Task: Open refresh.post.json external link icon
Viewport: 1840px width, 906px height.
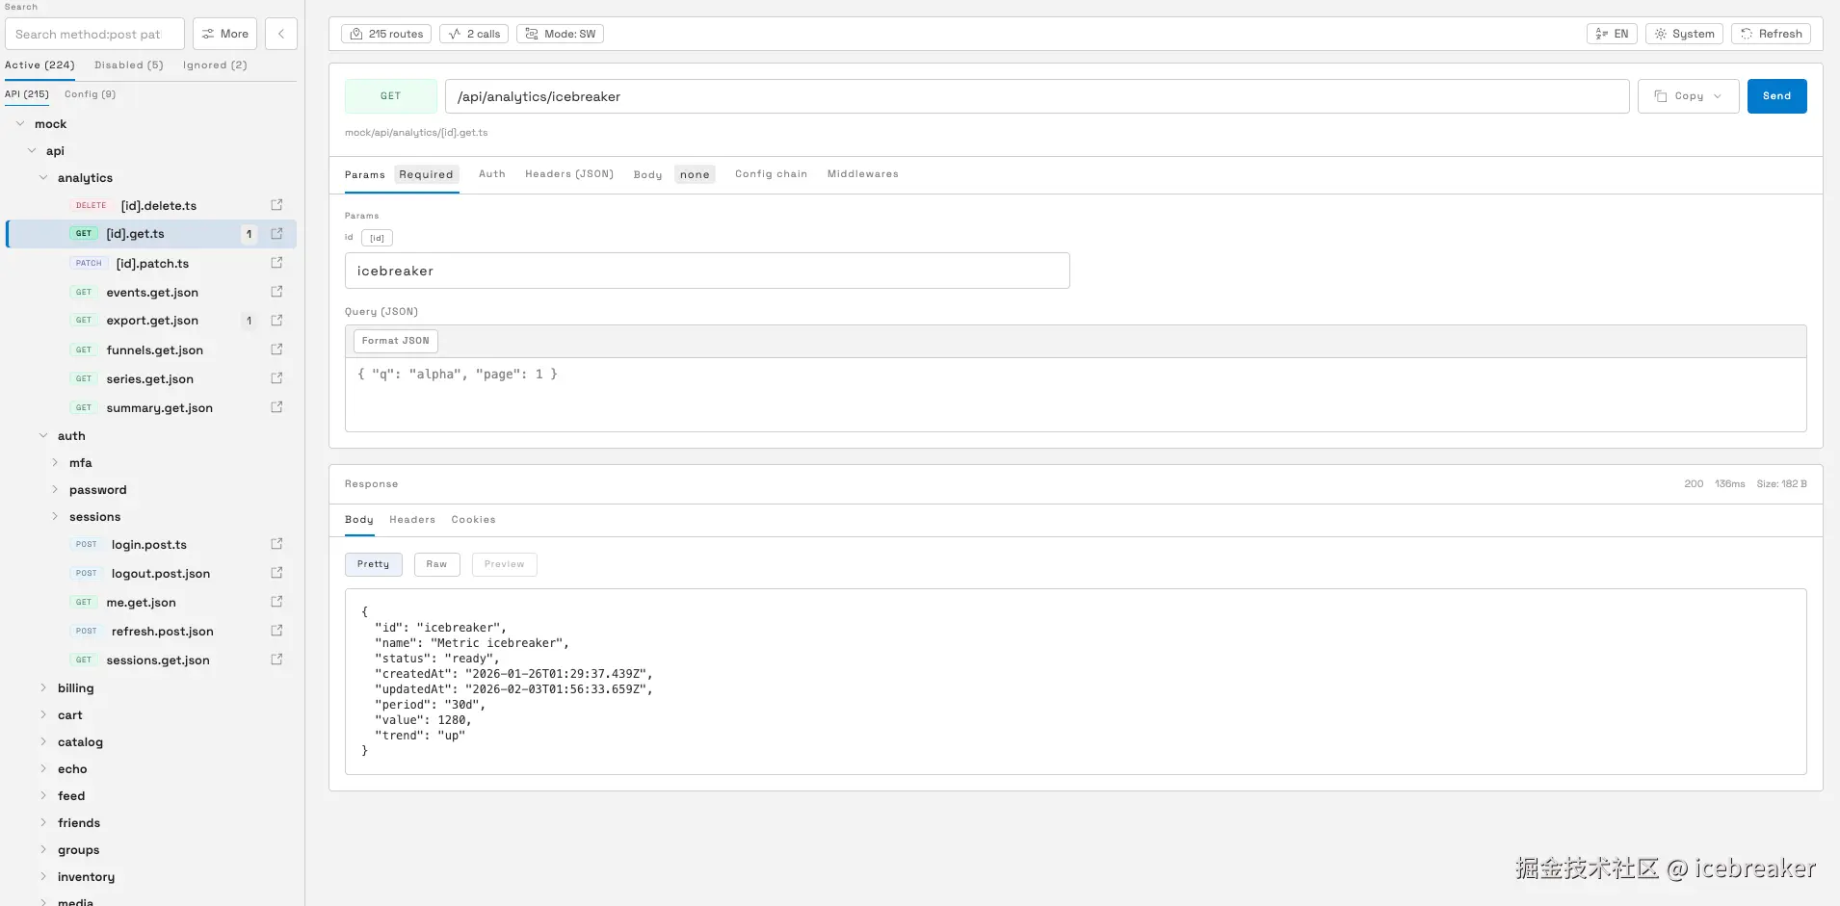Action: click(276, 631)
